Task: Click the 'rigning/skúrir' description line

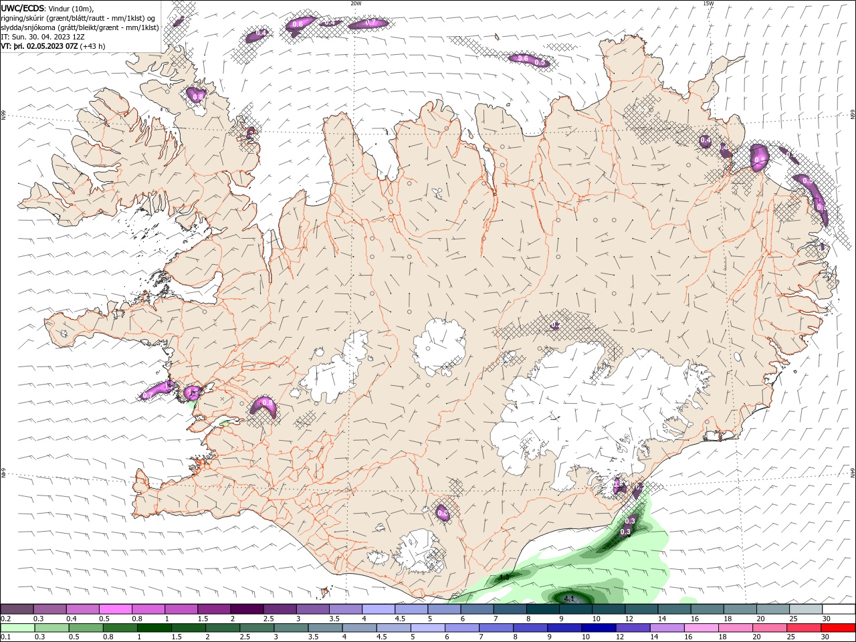Action: [78, 18]
